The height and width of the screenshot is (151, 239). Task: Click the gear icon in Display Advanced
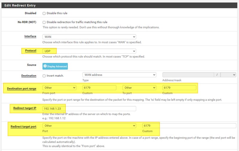[x=45, y=66]
